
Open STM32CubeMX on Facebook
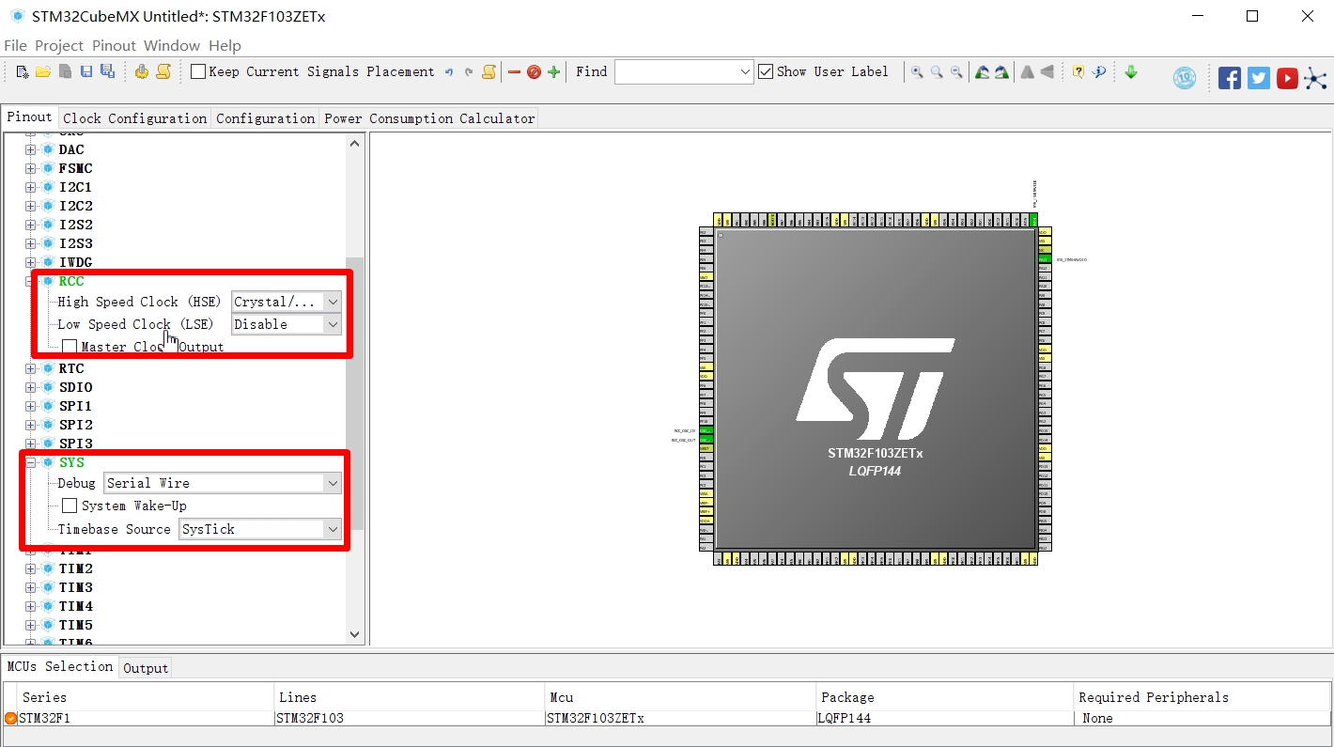point(1229,77)
